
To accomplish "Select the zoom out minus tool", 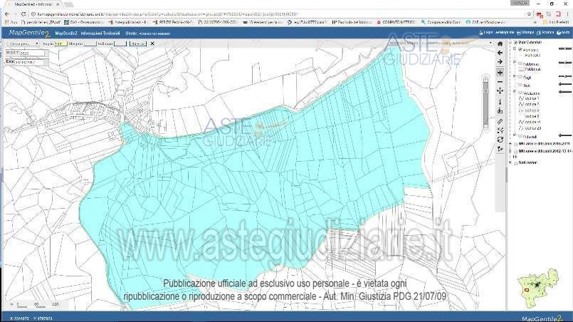I will (500, 82).
